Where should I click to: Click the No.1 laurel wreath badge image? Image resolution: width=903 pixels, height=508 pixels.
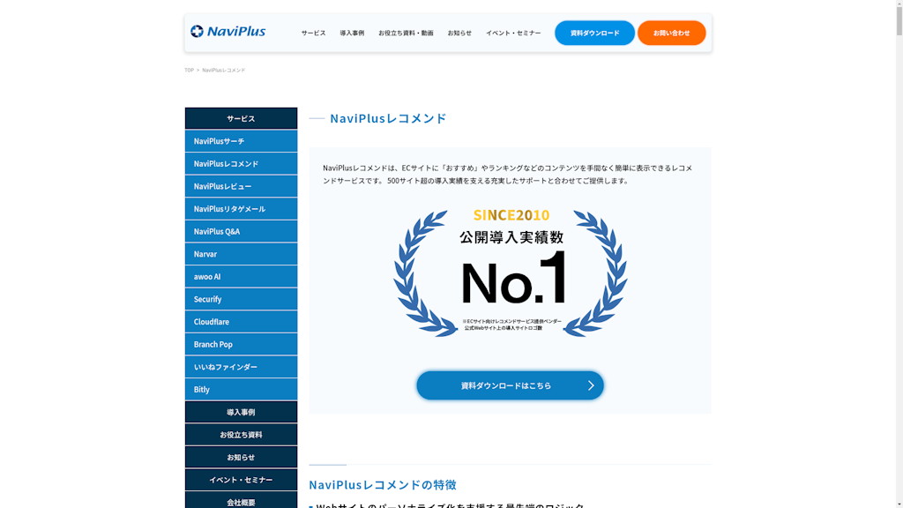coord(510,273)
